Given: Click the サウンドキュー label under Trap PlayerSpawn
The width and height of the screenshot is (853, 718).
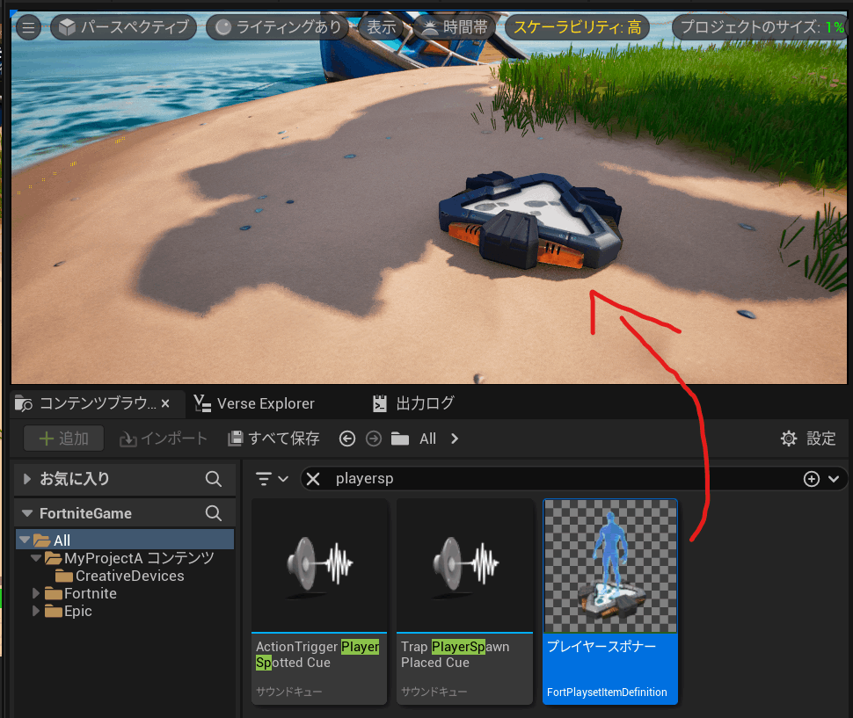Looking at the screenshot, I should (434, 692).
